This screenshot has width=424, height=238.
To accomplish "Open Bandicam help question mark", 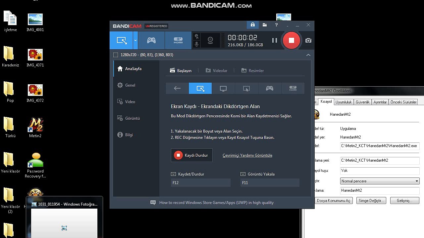I will (x=276, y=25).
